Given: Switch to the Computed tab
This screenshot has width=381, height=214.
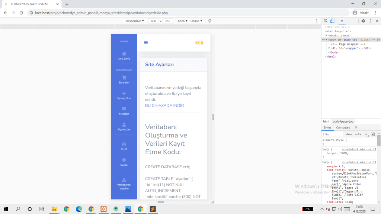Looking at the screenshot, I should pyautogui.click(x=343, y=127).
